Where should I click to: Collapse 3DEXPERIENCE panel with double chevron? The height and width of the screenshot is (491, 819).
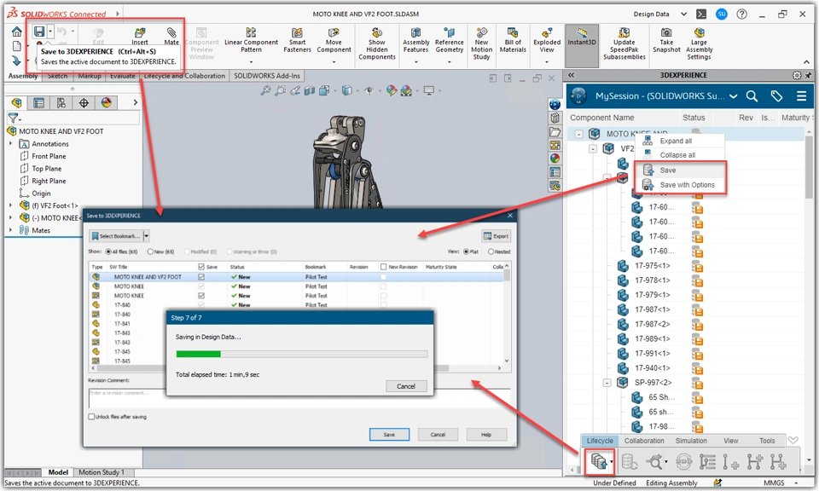[x=571, y=75]
